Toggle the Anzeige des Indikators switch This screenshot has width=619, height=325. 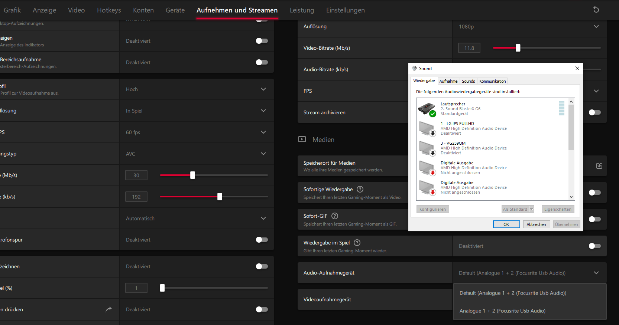tap(262, 41)
